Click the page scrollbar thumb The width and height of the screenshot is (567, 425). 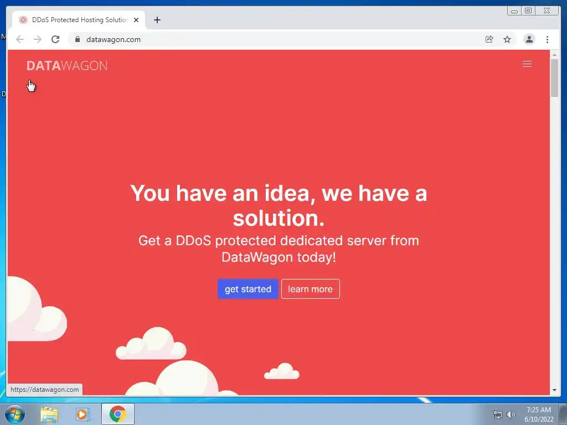point(554,77)
